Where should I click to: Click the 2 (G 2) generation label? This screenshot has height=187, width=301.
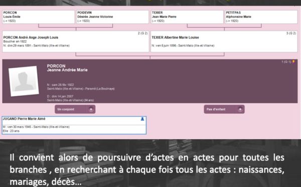coord(142,33)
